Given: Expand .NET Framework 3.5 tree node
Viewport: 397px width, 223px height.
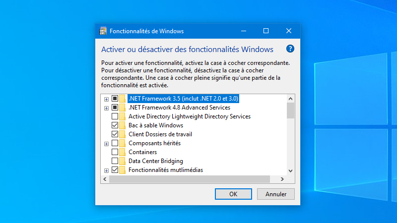Looking at the screenshot, I should (x=106, y=99).
